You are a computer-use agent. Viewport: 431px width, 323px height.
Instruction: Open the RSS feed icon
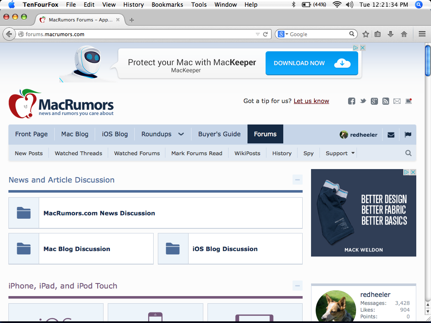386,101
